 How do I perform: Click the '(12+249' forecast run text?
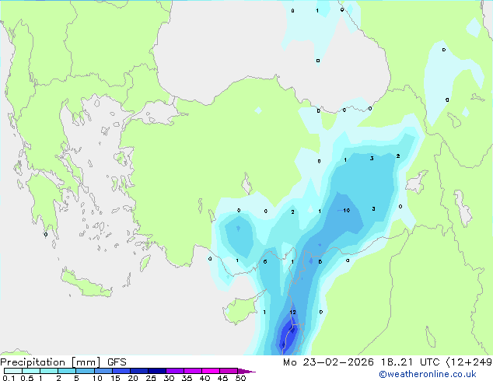coord(469,362)
